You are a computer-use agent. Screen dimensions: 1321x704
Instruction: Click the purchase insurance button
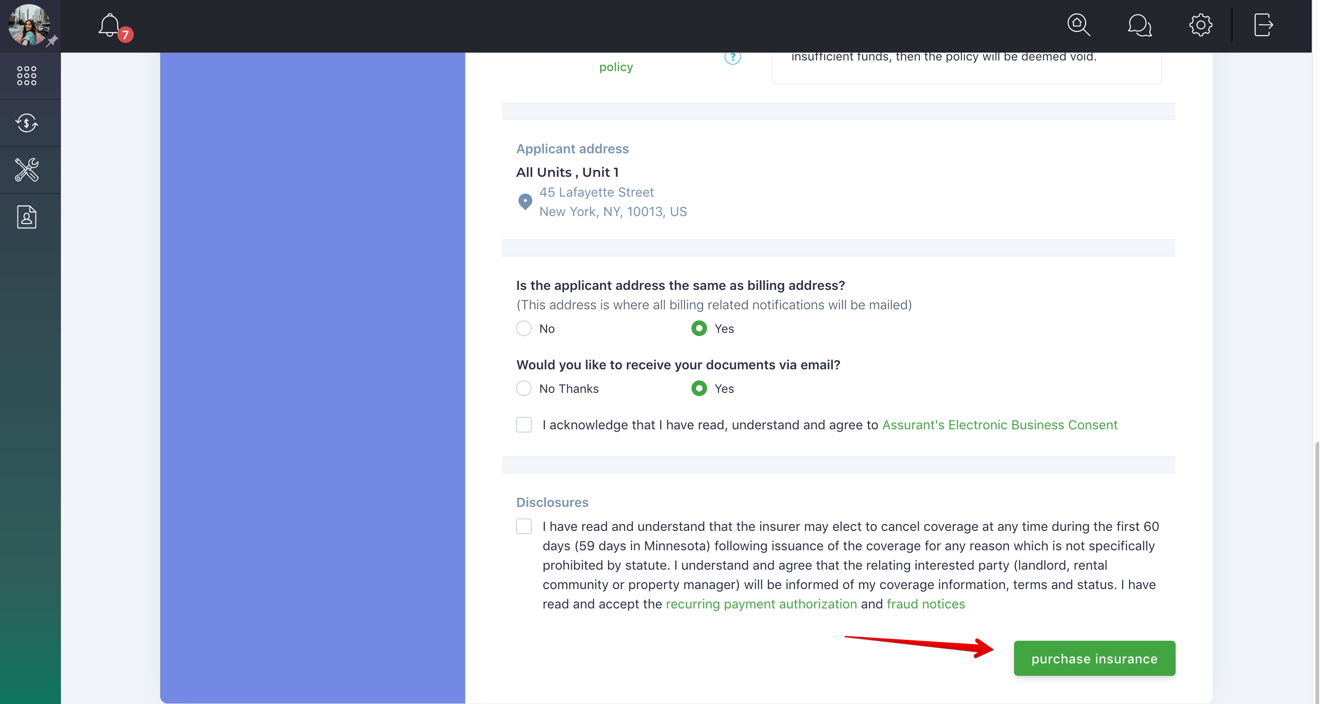point(1094,658)
